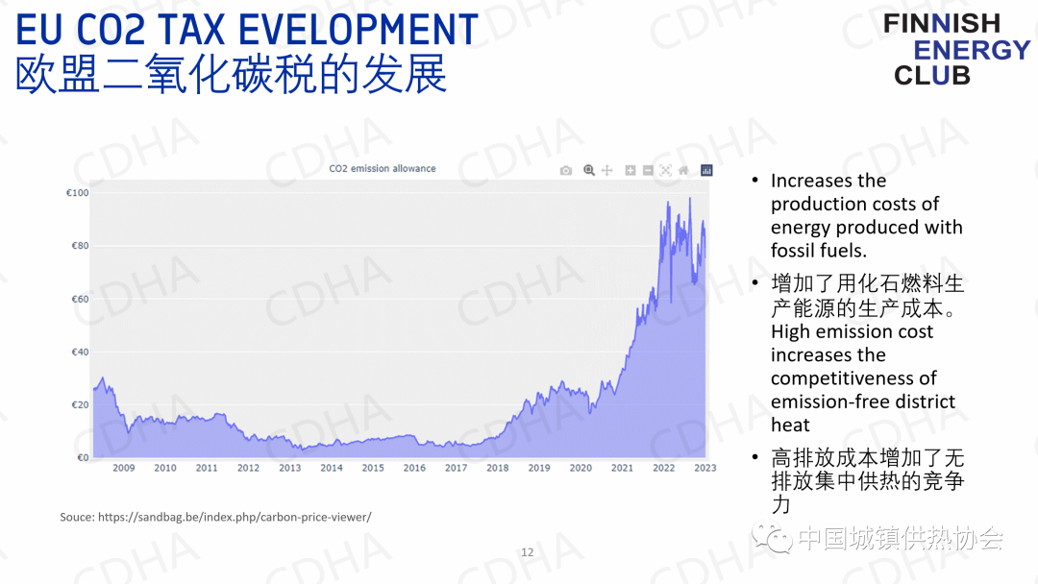This screenshot has width=1038, height=584.
Task: Click the page number 12
Action: coord(527,552)
